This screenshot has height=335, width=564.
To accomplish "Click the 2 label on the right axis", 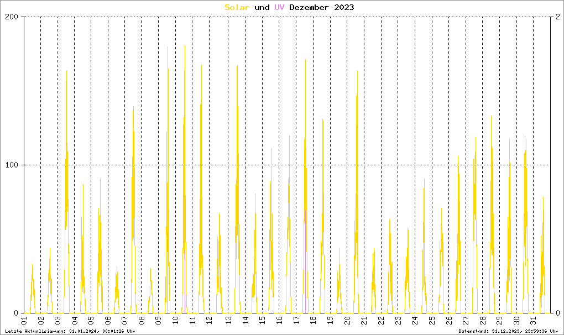I will 558,17.
